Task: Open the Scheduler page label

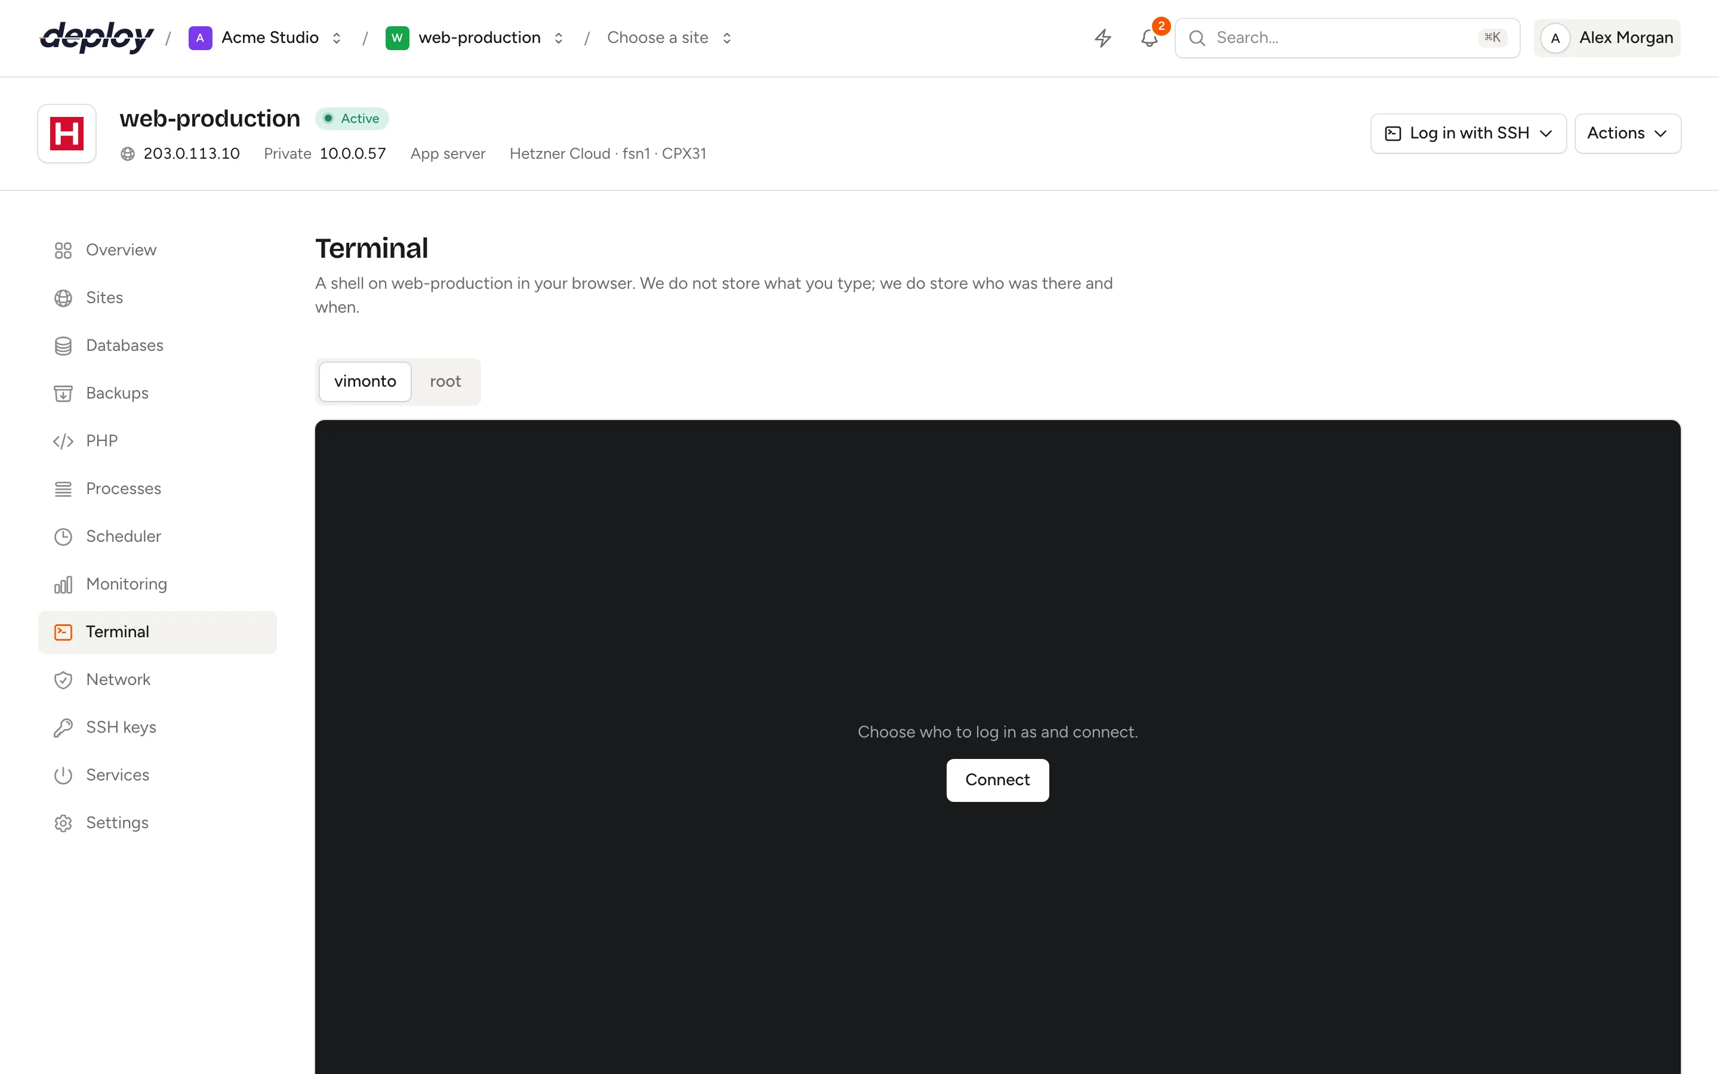Action: click(x=124, y=536)
